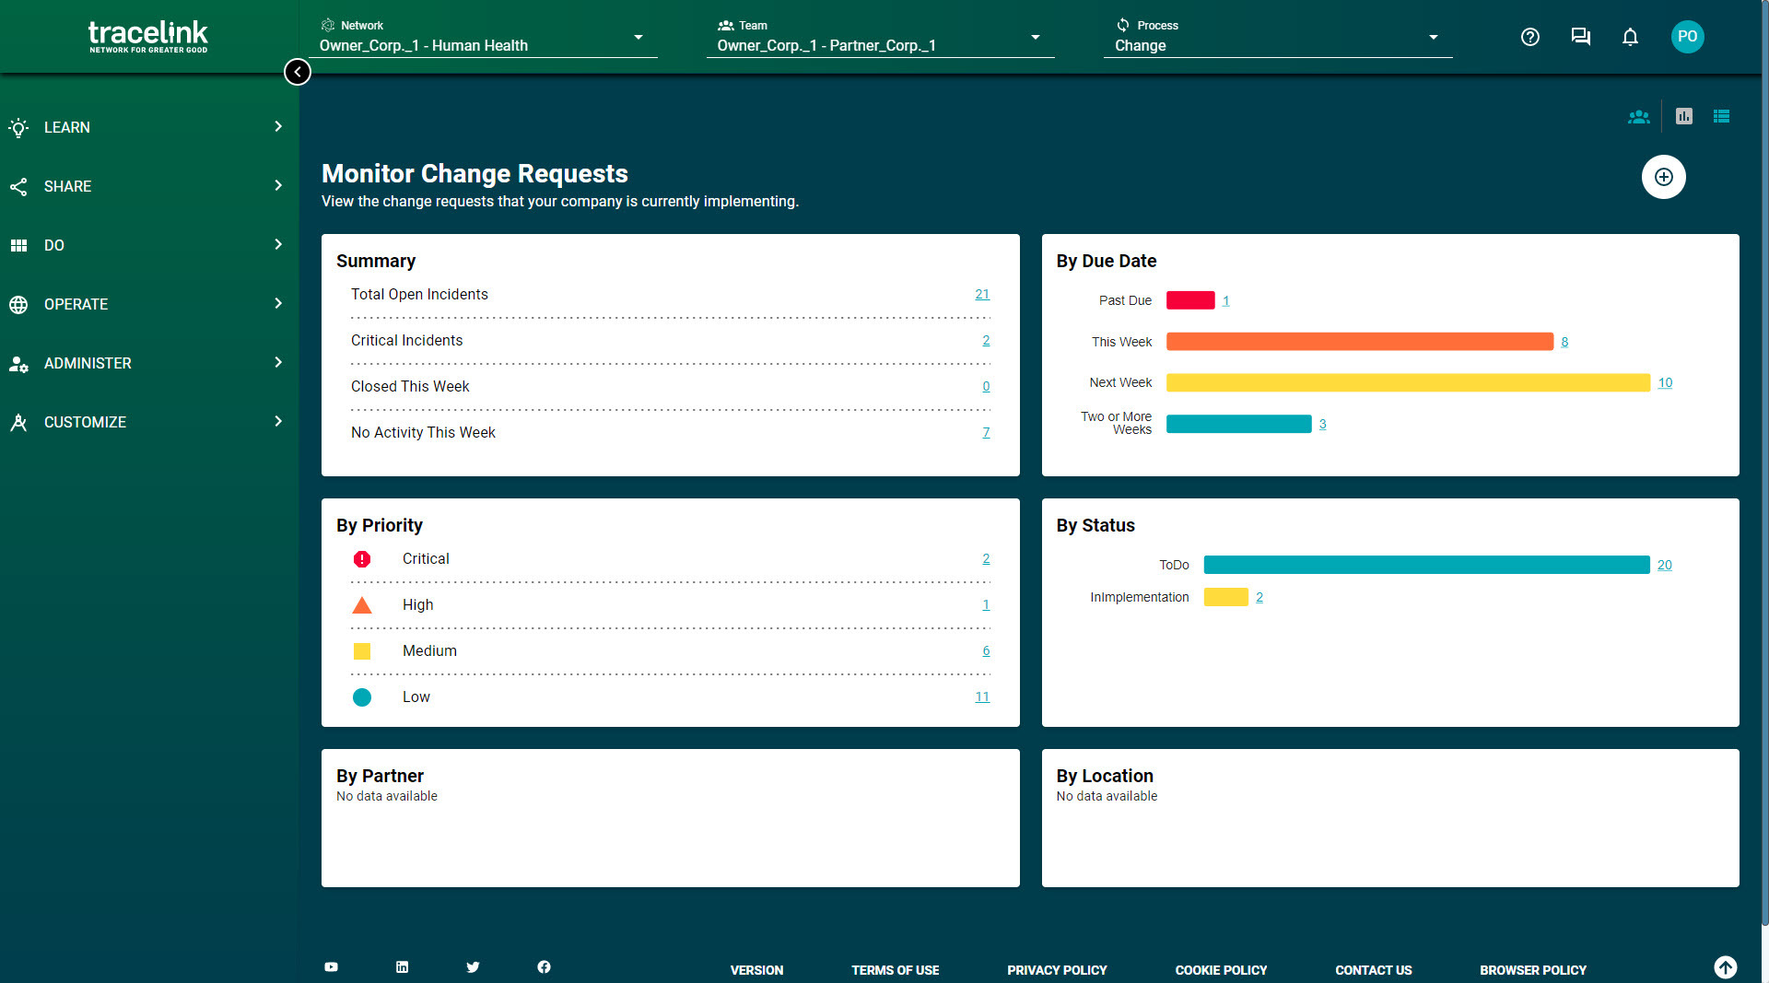Viewport: 1769px width, 983px height.
Task: Open the COOKIE POLICY footer link
Action: pos(1221,970)
